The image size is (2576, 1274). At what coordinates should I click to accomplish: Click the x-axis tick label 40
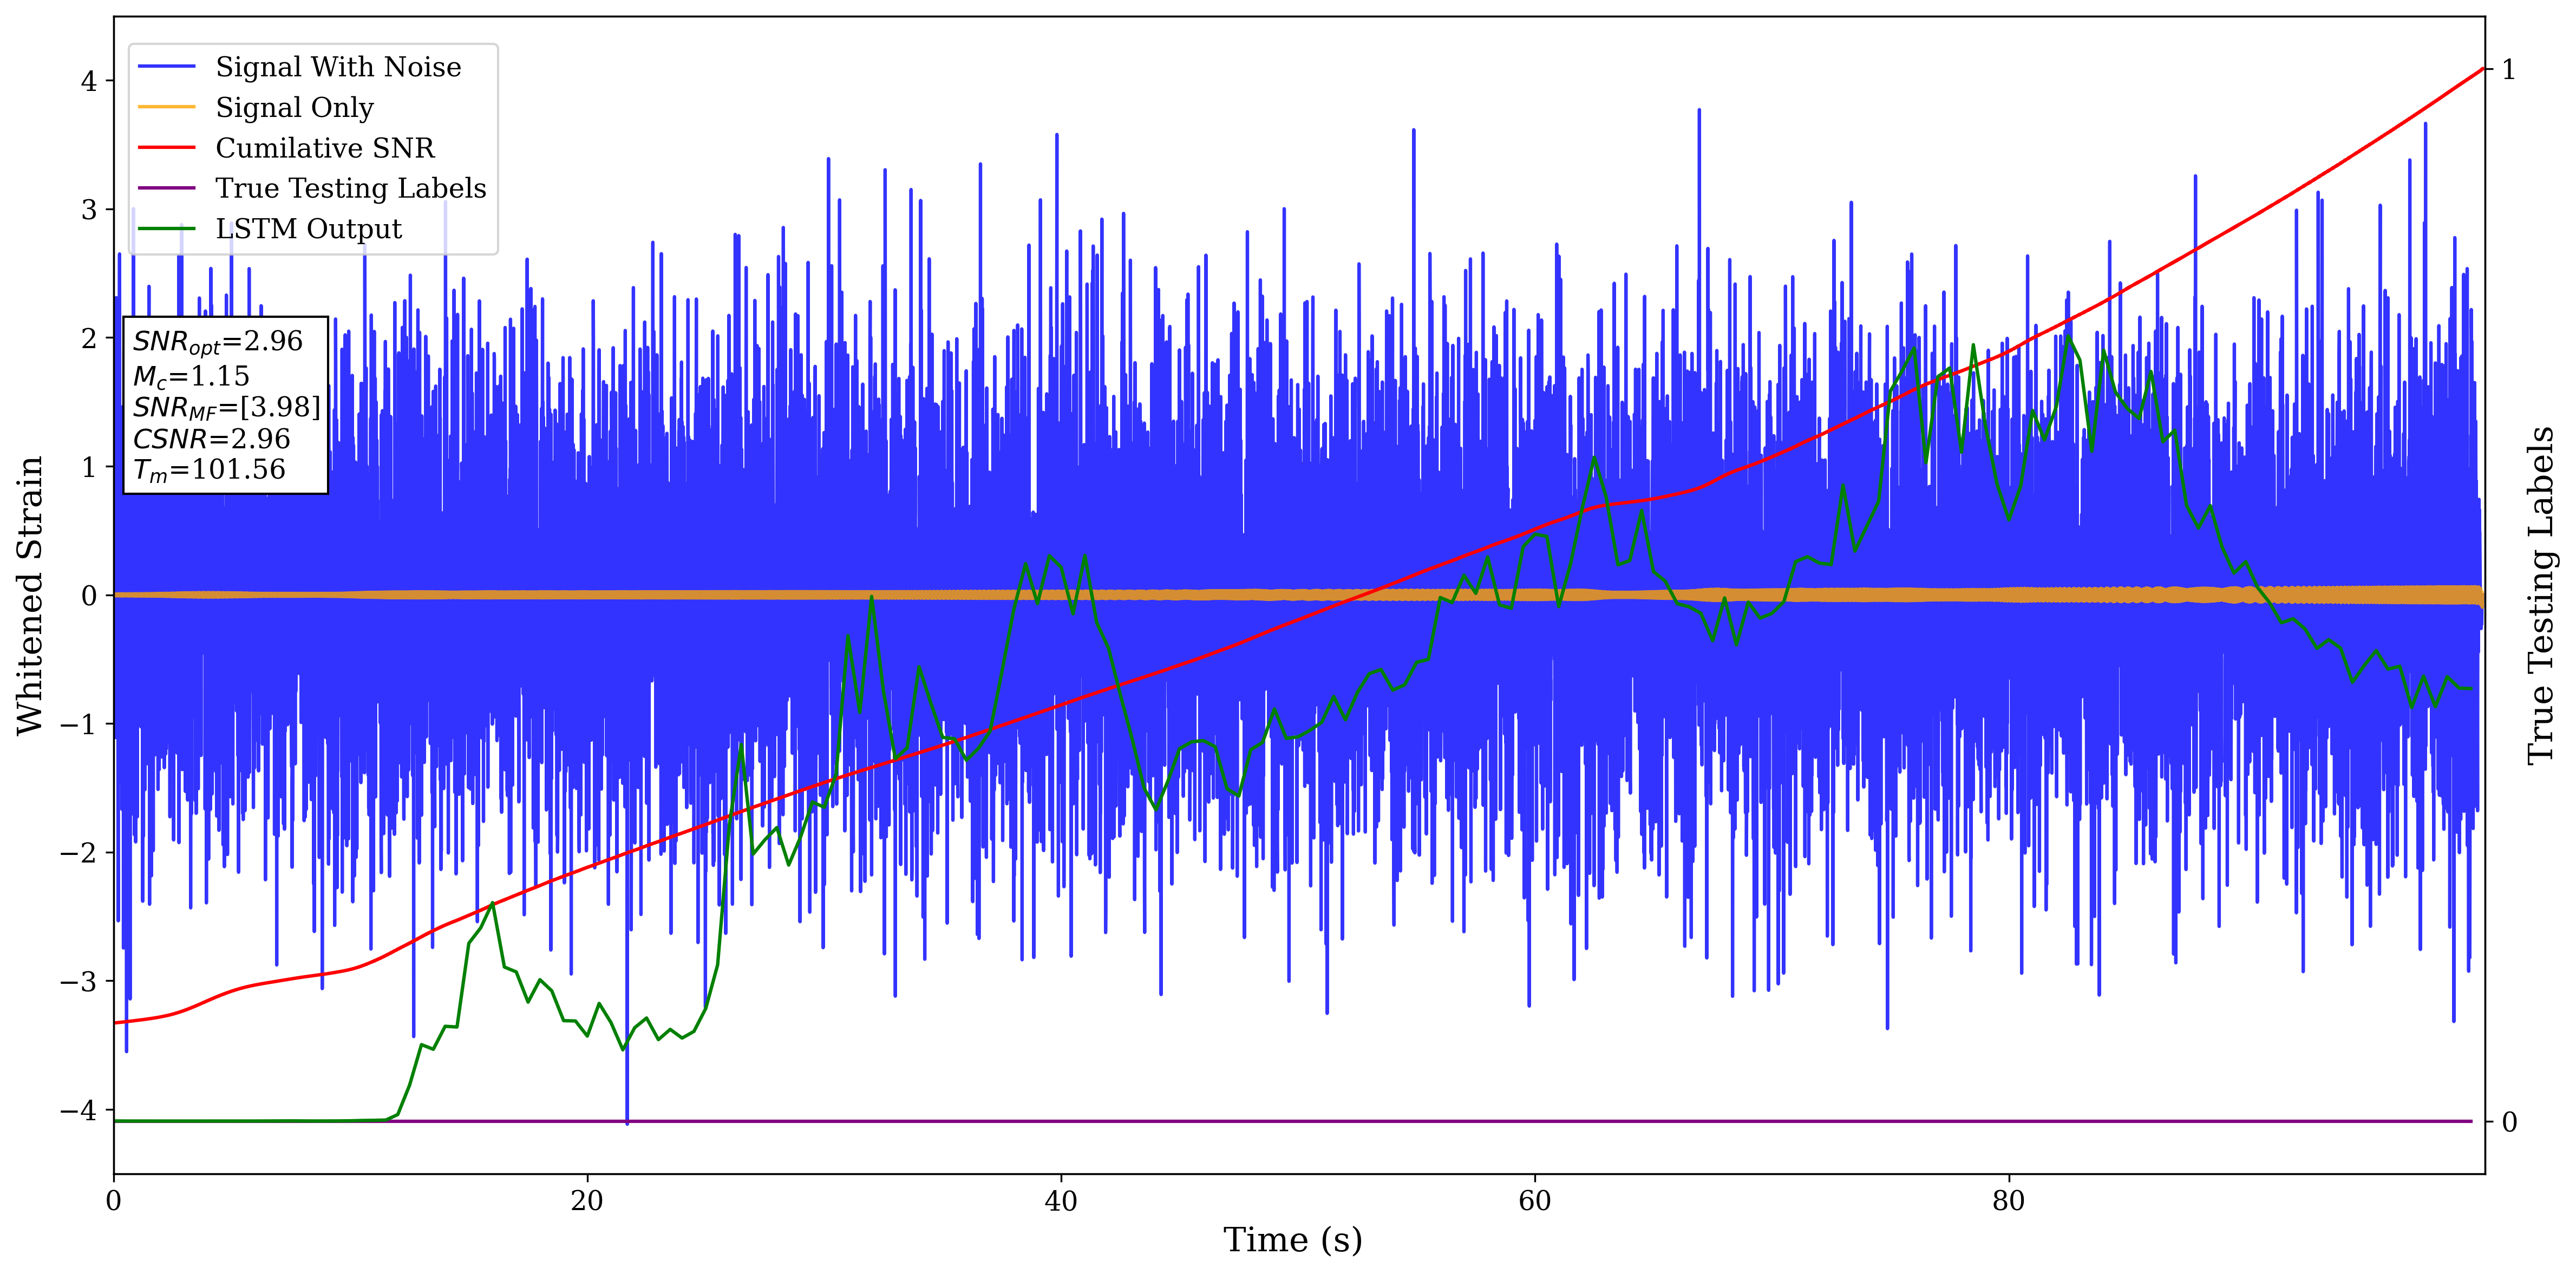pyautogui.click(x=1060, y=1201)
